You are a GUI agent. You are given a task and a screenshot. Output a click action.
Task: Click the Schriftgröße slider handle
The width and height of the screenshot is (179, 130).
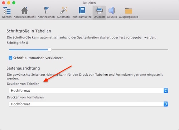click(x=49, y=50)
